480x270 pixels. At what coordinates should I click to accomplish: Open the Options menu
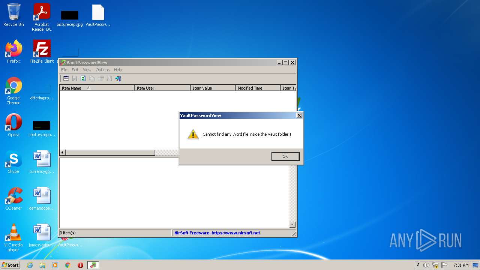(102, 70)
